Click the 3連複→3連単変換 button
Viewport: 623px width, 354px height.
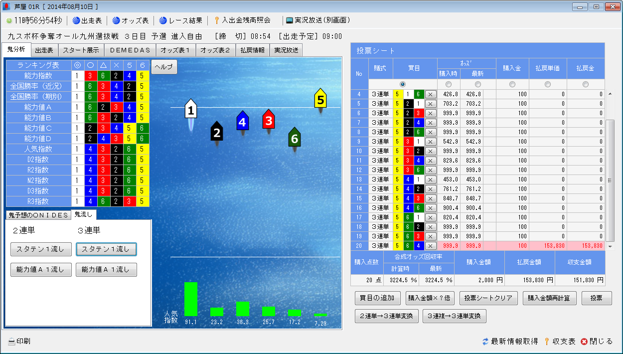tap(454, 316)
